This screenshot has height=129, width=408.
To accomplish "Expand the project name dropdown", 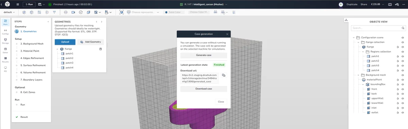I will [226, 4].
